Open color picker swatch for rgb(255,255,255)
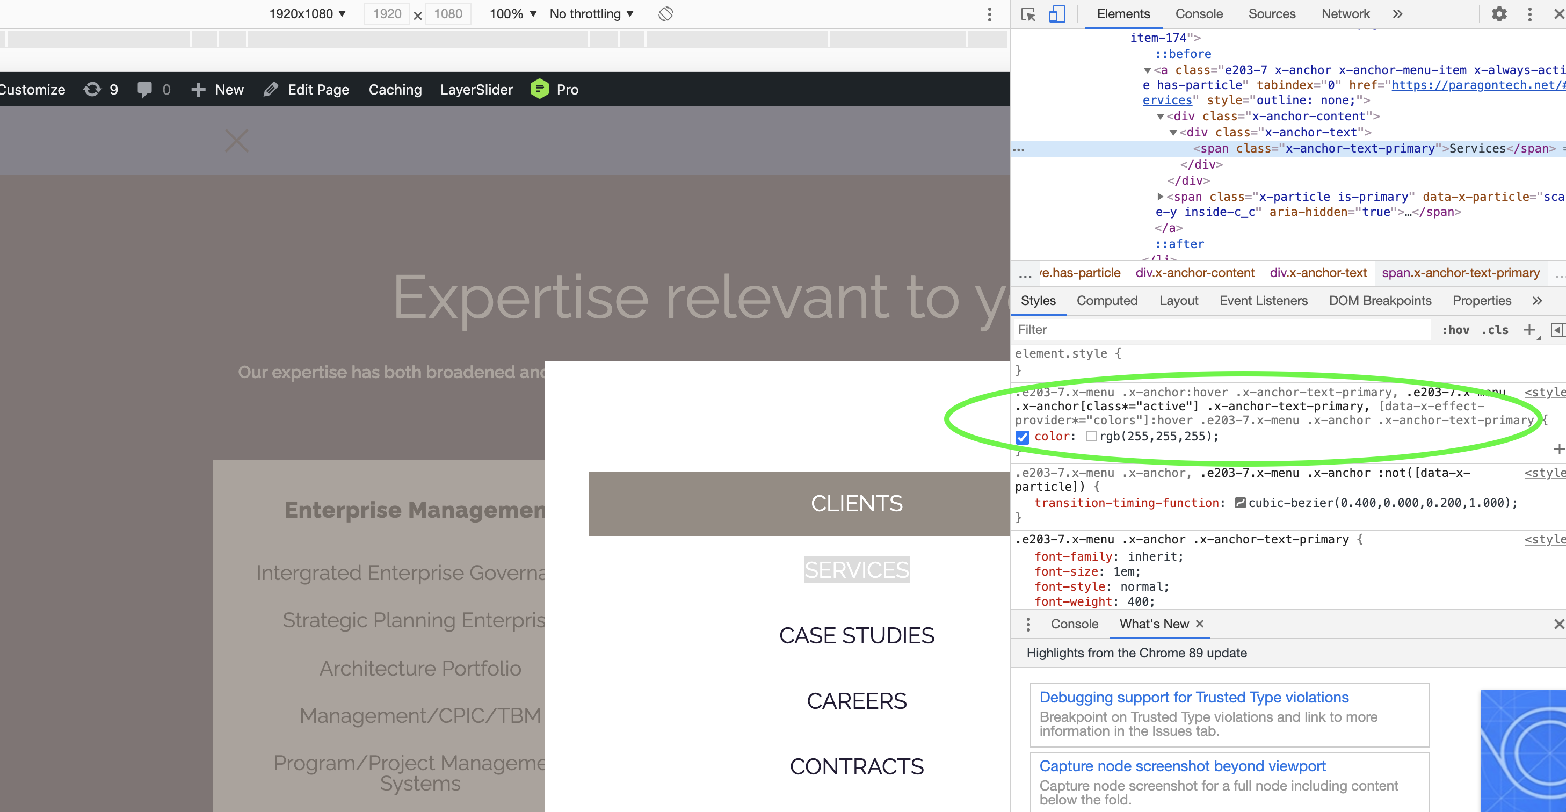This screenshot has height=812, width=1566. pos(1091,437)
